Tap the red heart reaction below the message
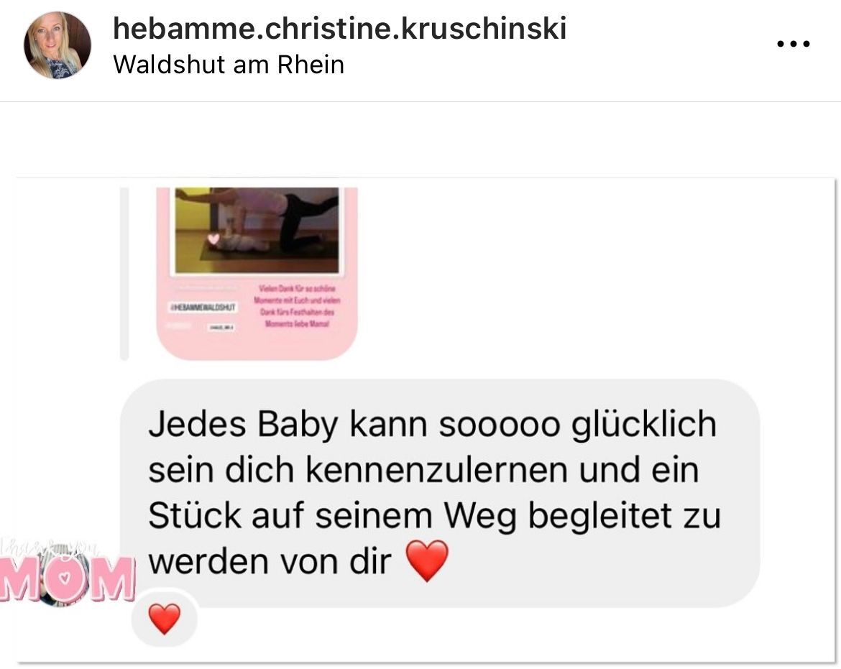 pyautogui.click(x=164, y=619)
